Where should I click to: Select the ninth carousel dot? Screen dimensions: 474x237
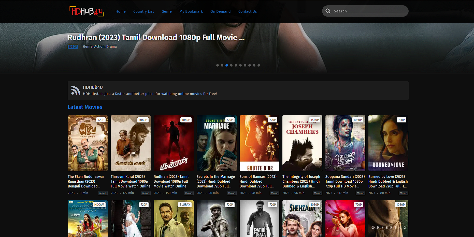point(254,65)
